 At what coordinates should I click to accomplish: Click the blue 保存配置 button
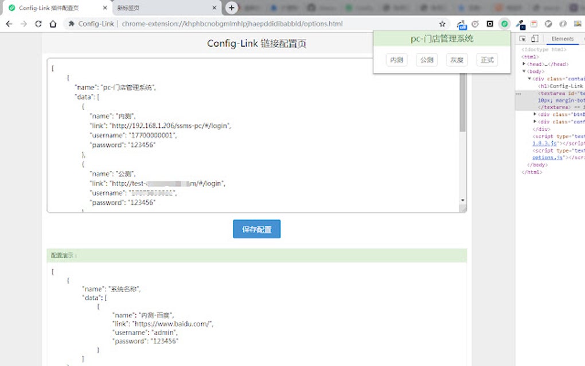click(257, 229)
